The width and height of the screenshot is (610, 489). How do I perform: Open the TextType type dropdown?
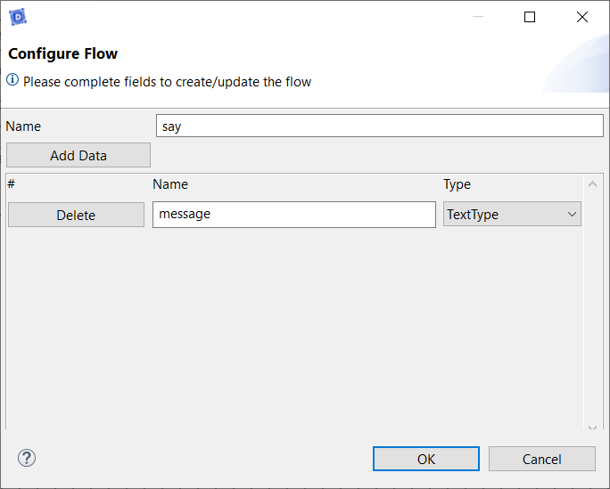(512, 214)
